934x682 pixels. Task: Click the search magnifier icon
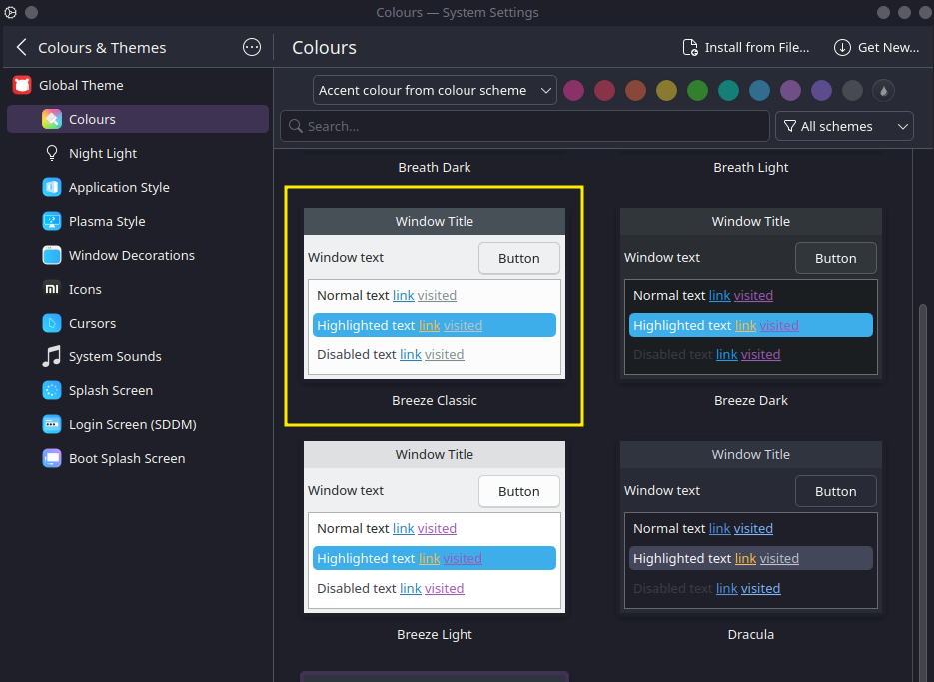point(296,126)
